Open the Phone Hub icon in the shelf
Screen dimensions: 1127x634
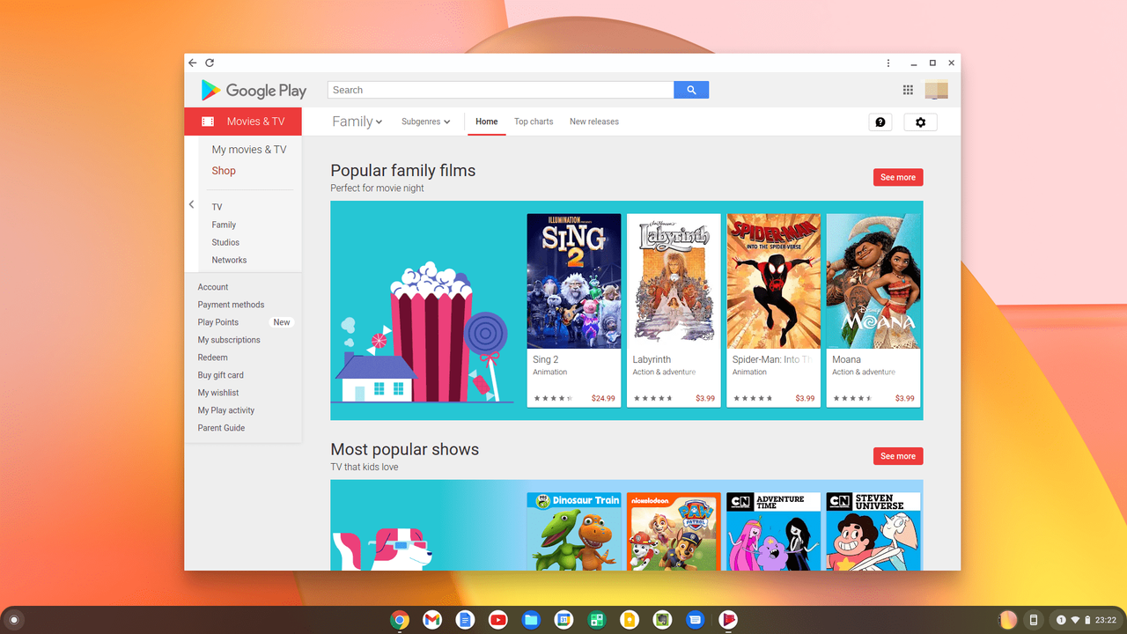coord(1034,620)
